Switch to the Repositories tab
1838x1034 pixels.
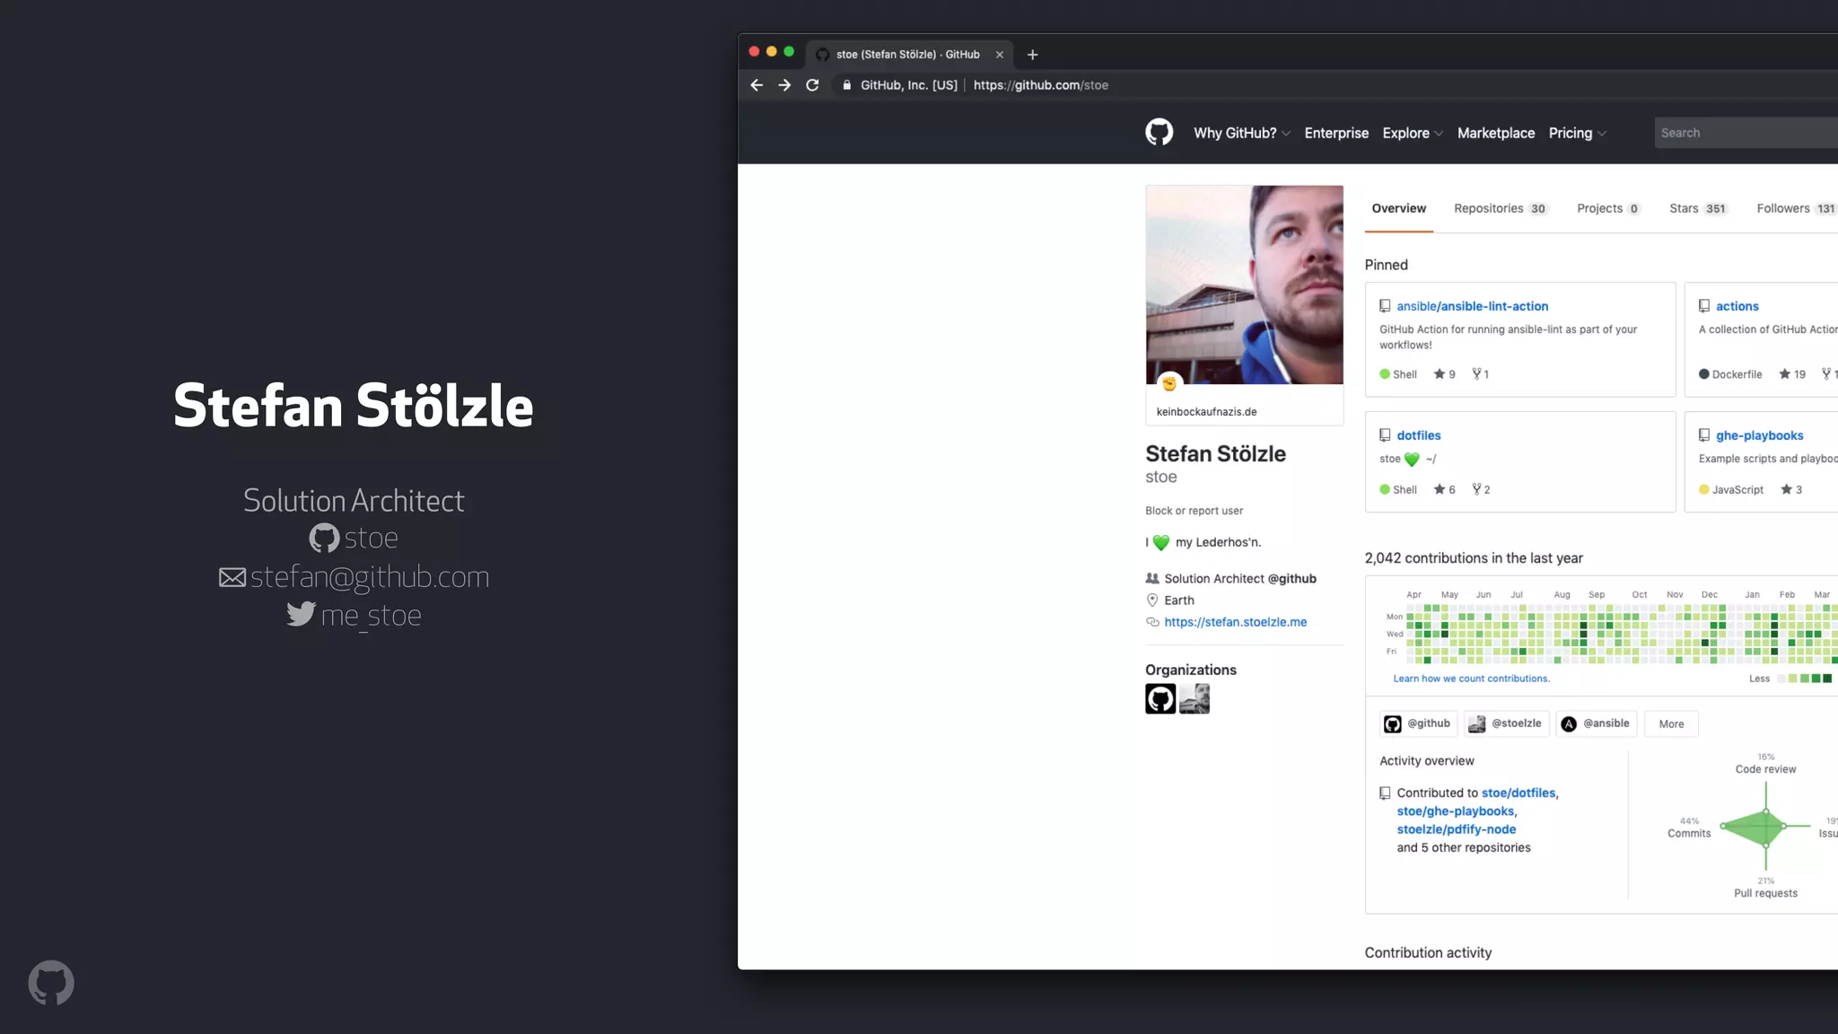[1500, 208]
